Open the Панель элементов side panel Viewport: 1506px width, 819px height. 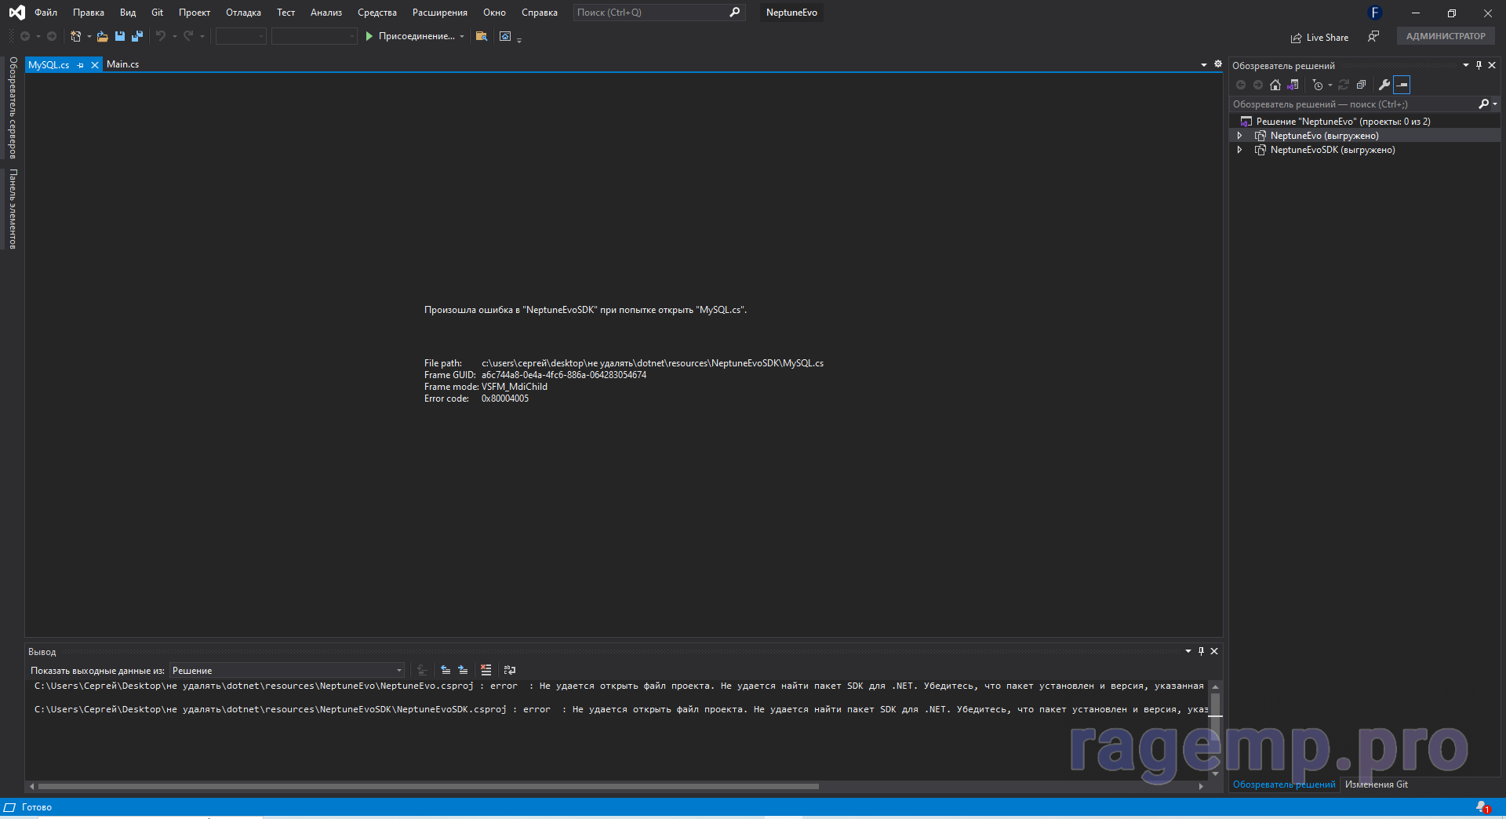tap(13, 209)
